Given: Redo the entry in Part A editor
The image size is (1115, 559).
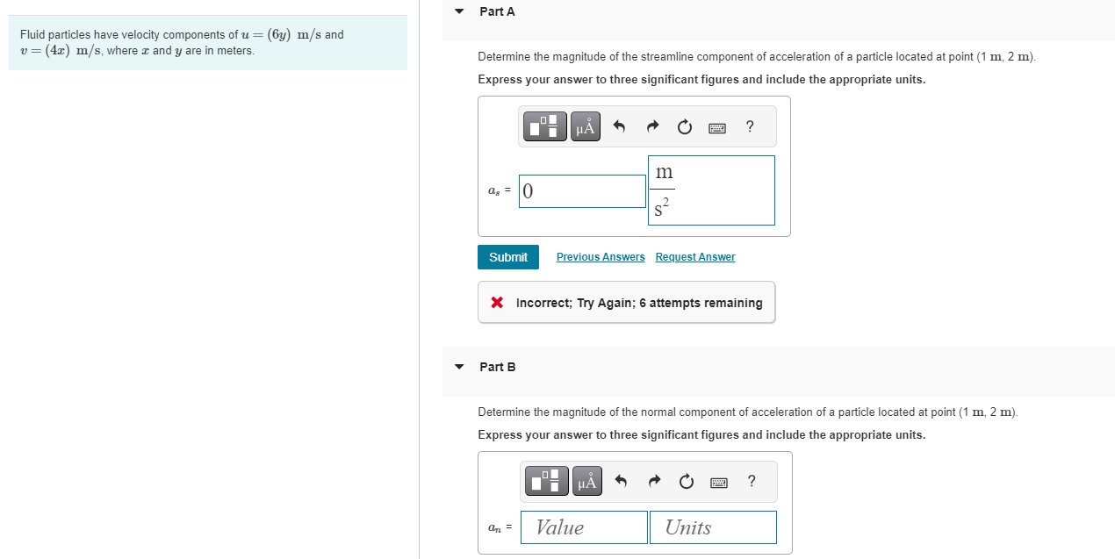Looking at the screenshot, I should pos(651,125).
